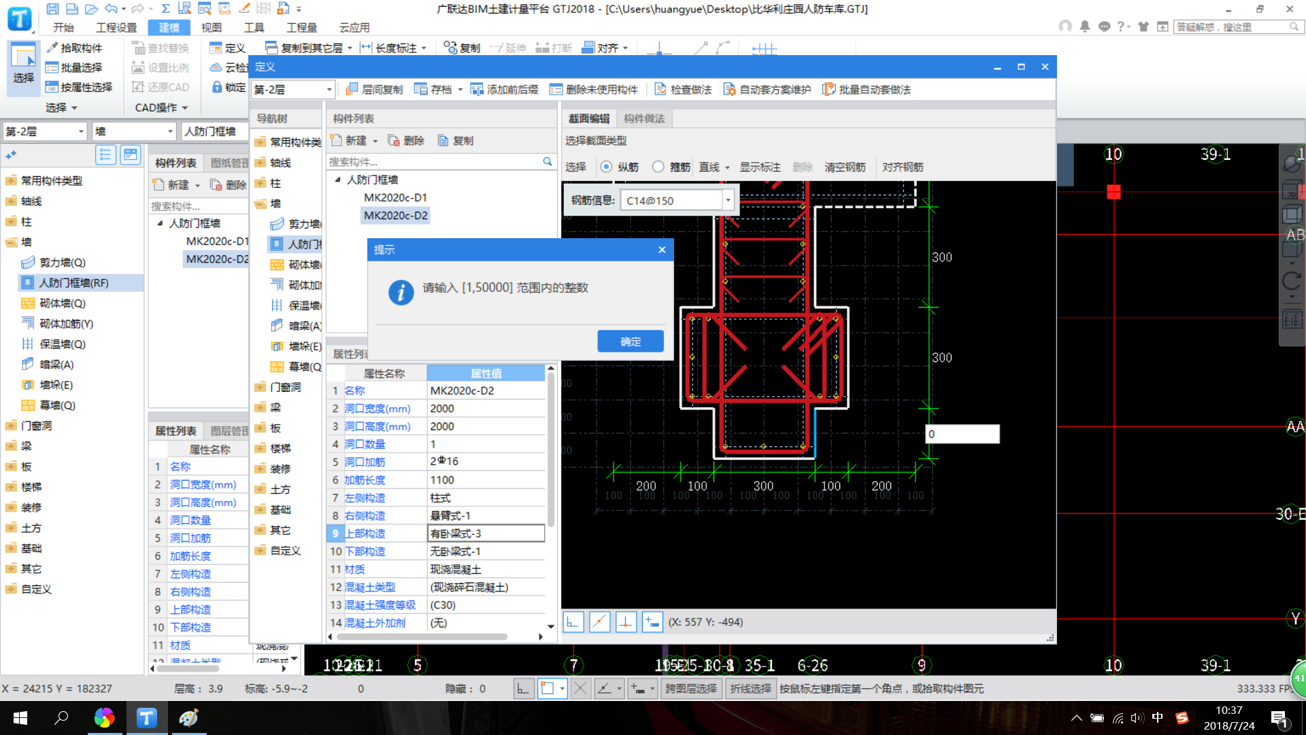1306x735 pixels.
Task: Open the 工程设置 ribbon tab
Action: point(116,27)
